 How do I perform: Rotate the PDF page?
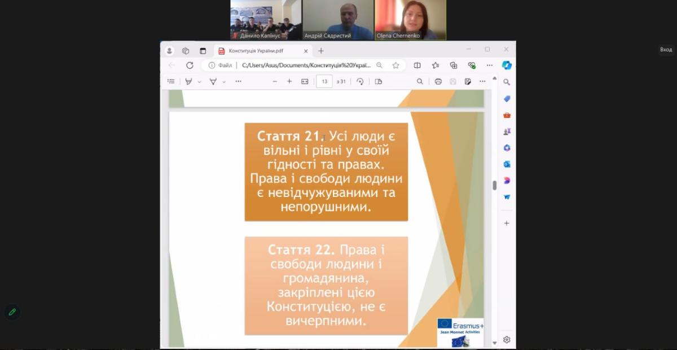point(360,81)
